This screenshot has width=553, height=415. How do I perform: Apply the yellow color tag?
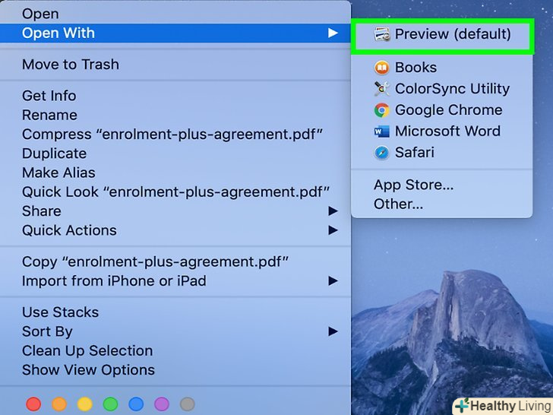pos(85,404)
